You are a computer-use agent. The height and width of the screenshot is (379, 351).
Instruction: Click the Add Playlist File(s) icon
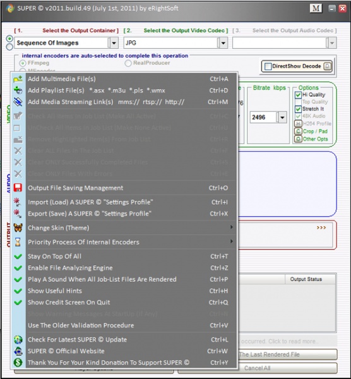tap(18, 90)
